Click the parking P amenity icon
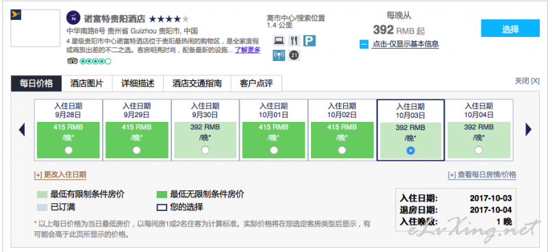The width and height of the screenshot is (548, 252). (x=310, y=41)
